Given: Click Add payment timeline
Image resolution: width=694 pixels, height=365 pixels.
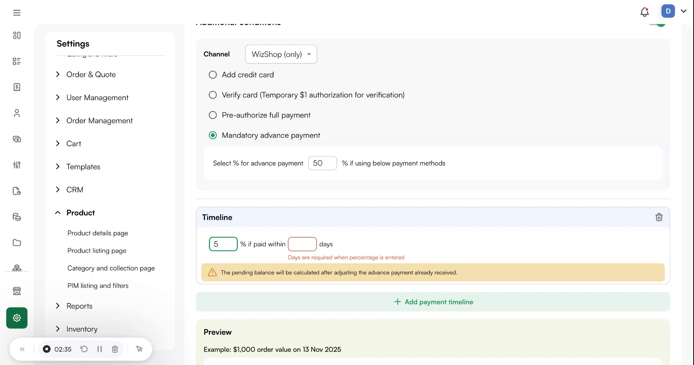Looking at the screenshot, I should point(433,302).
